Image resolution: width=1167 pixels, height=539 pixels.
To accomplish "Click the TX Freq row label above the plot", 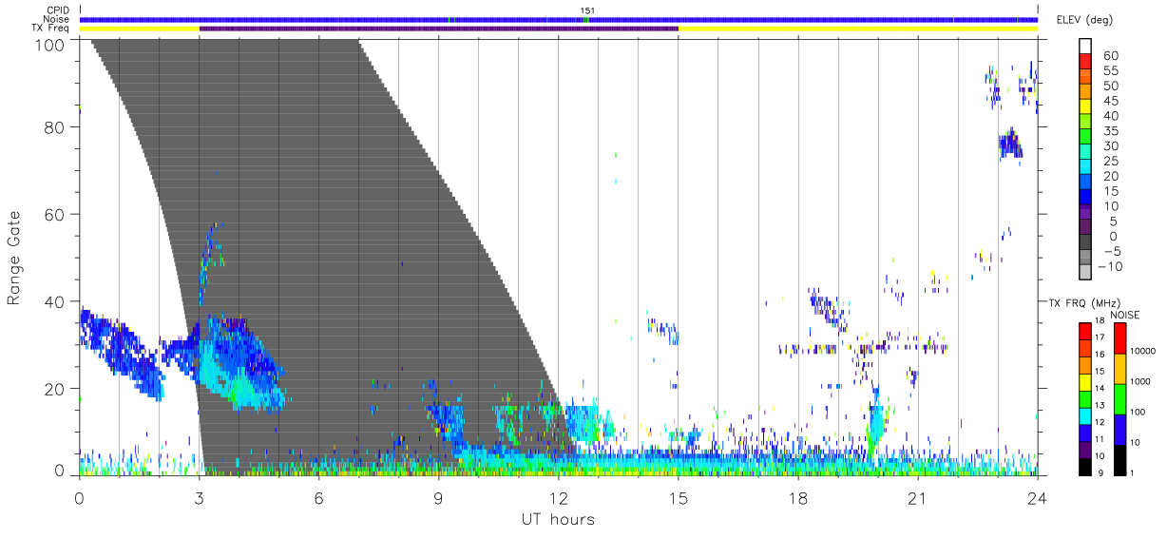I will point(50,29).
